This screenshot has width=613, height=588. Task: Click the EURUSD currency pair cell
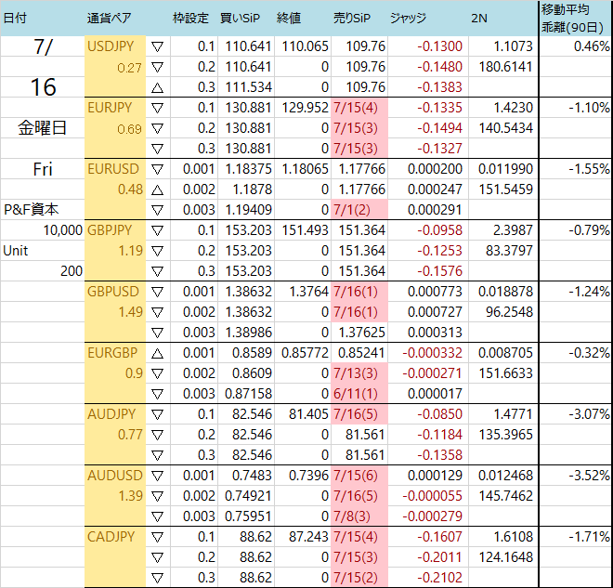[113, 169]
